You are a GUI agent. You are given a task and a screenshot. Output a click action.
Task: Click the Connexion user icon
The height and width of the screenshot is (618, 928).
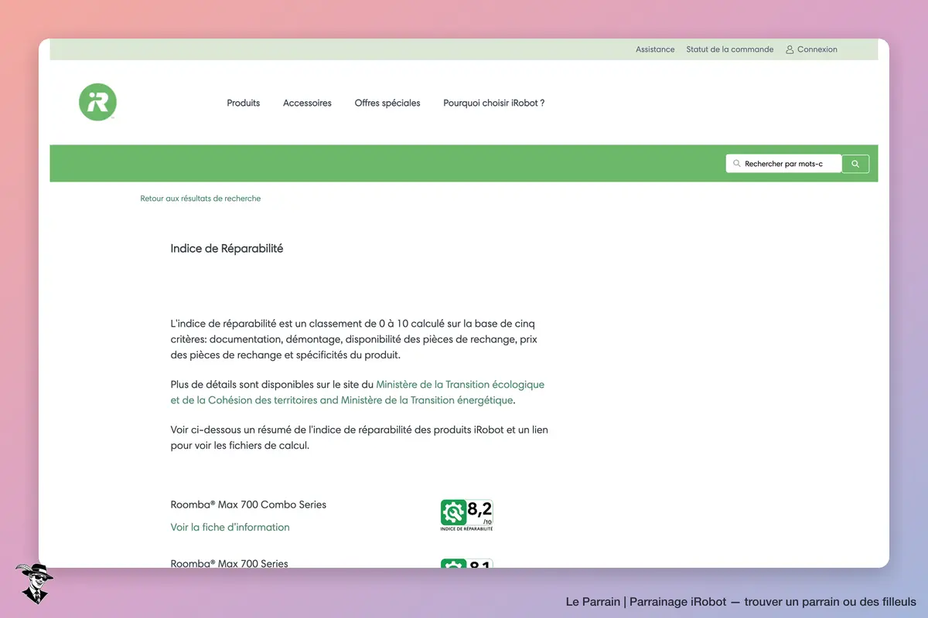(x=790, y=49)
